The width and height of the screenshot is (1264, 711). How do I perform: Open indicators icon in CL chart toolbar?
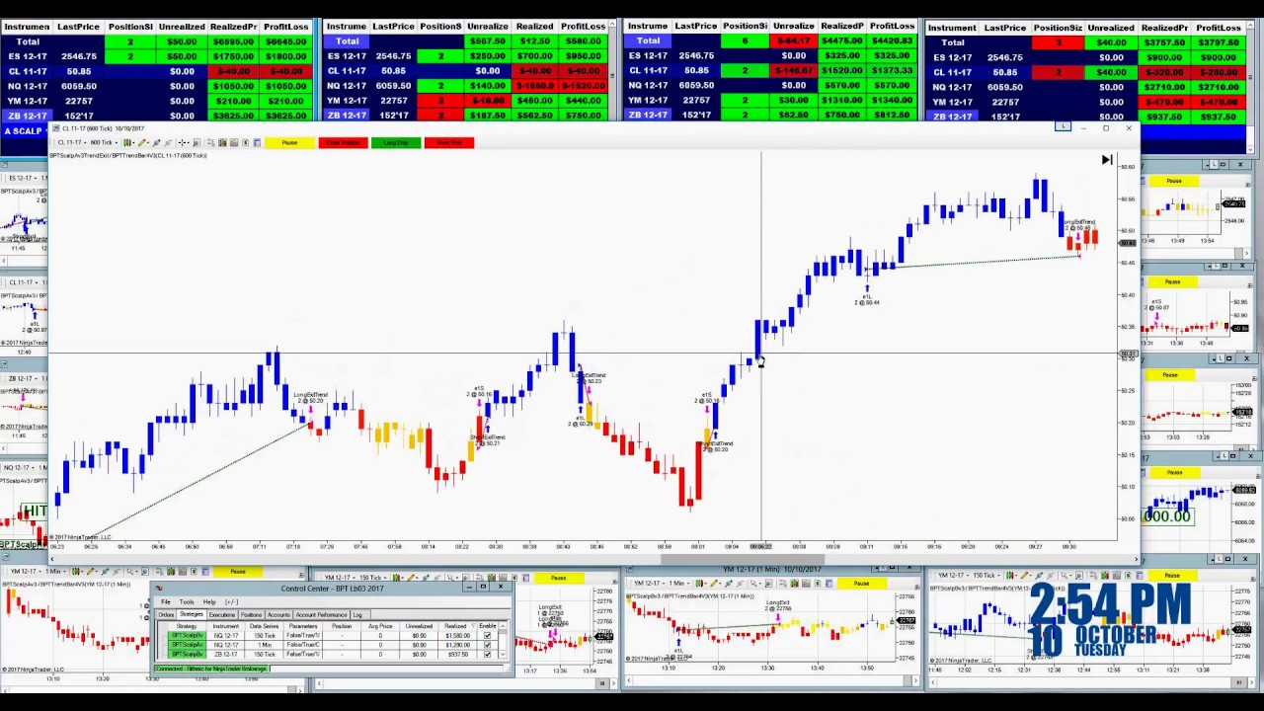click(x=222, y=143)
